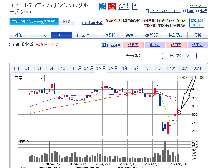
Task: Open the ヒートマップ link
Action: [x=198, y=6]
